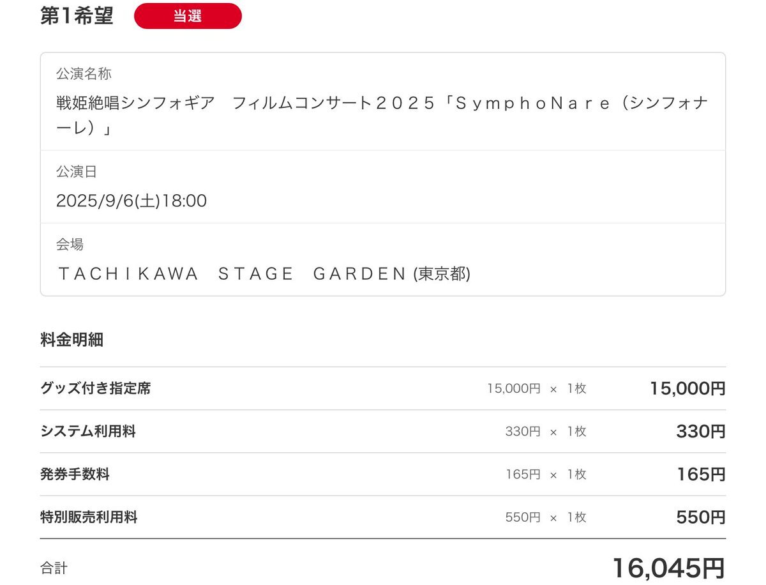This screenshot has height=585, width=766.
Task: Select the 特別販売利用料 row label
Action: coord(89,517)
